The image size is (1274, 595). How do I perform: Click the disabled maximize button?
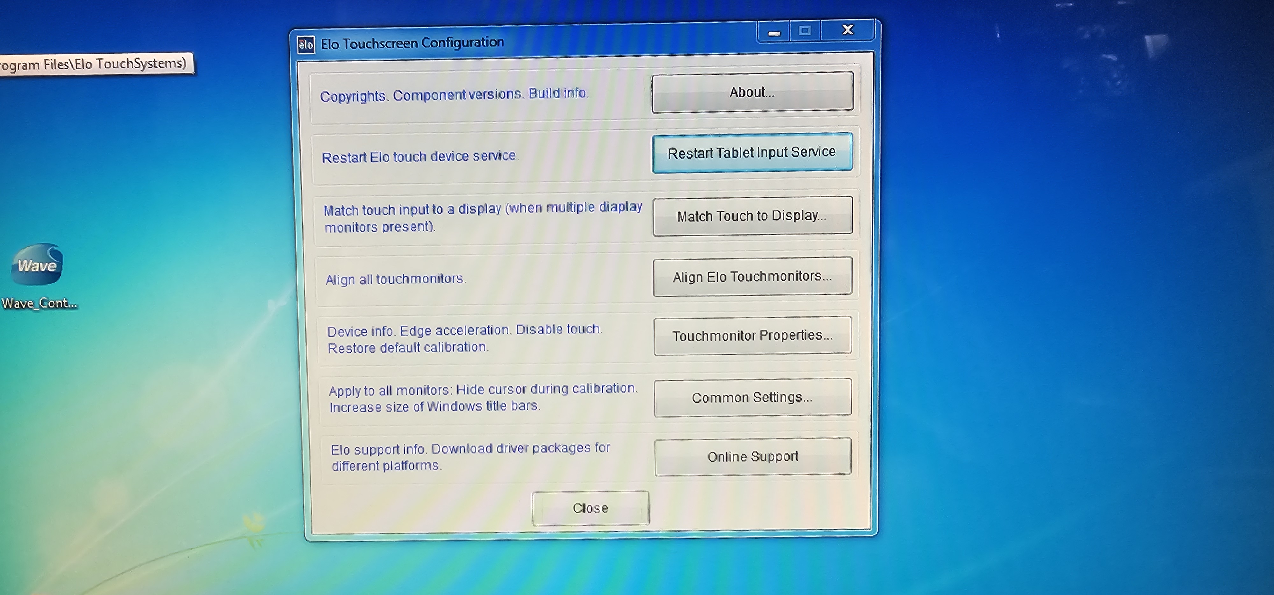(805, 31)
